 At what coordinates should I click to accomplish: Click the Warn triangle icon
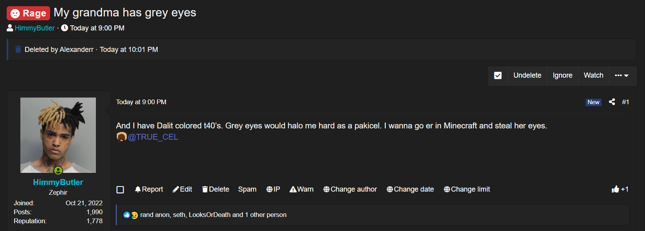[x=293, y=189]
